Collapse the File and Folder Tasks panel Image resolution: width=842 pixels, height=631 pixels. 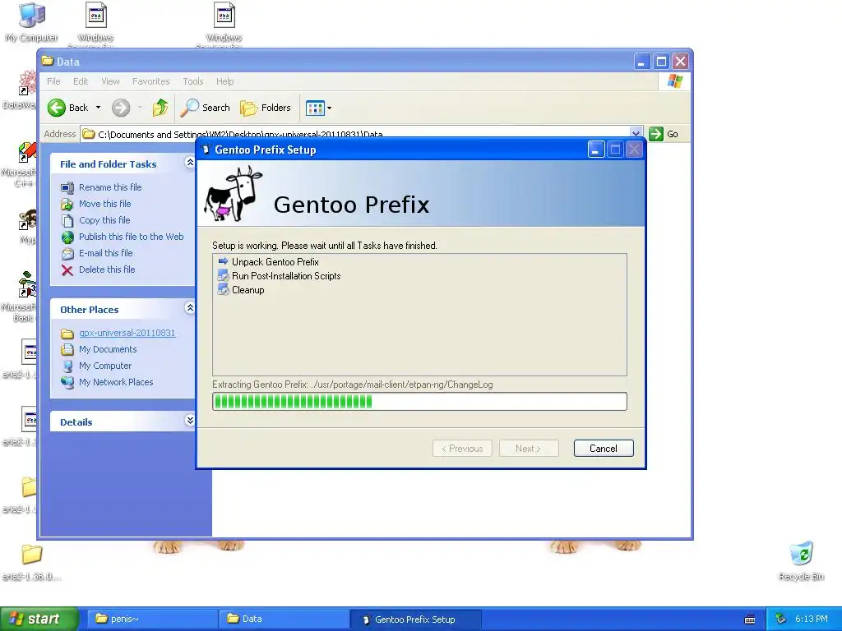(x=190, y=162)
